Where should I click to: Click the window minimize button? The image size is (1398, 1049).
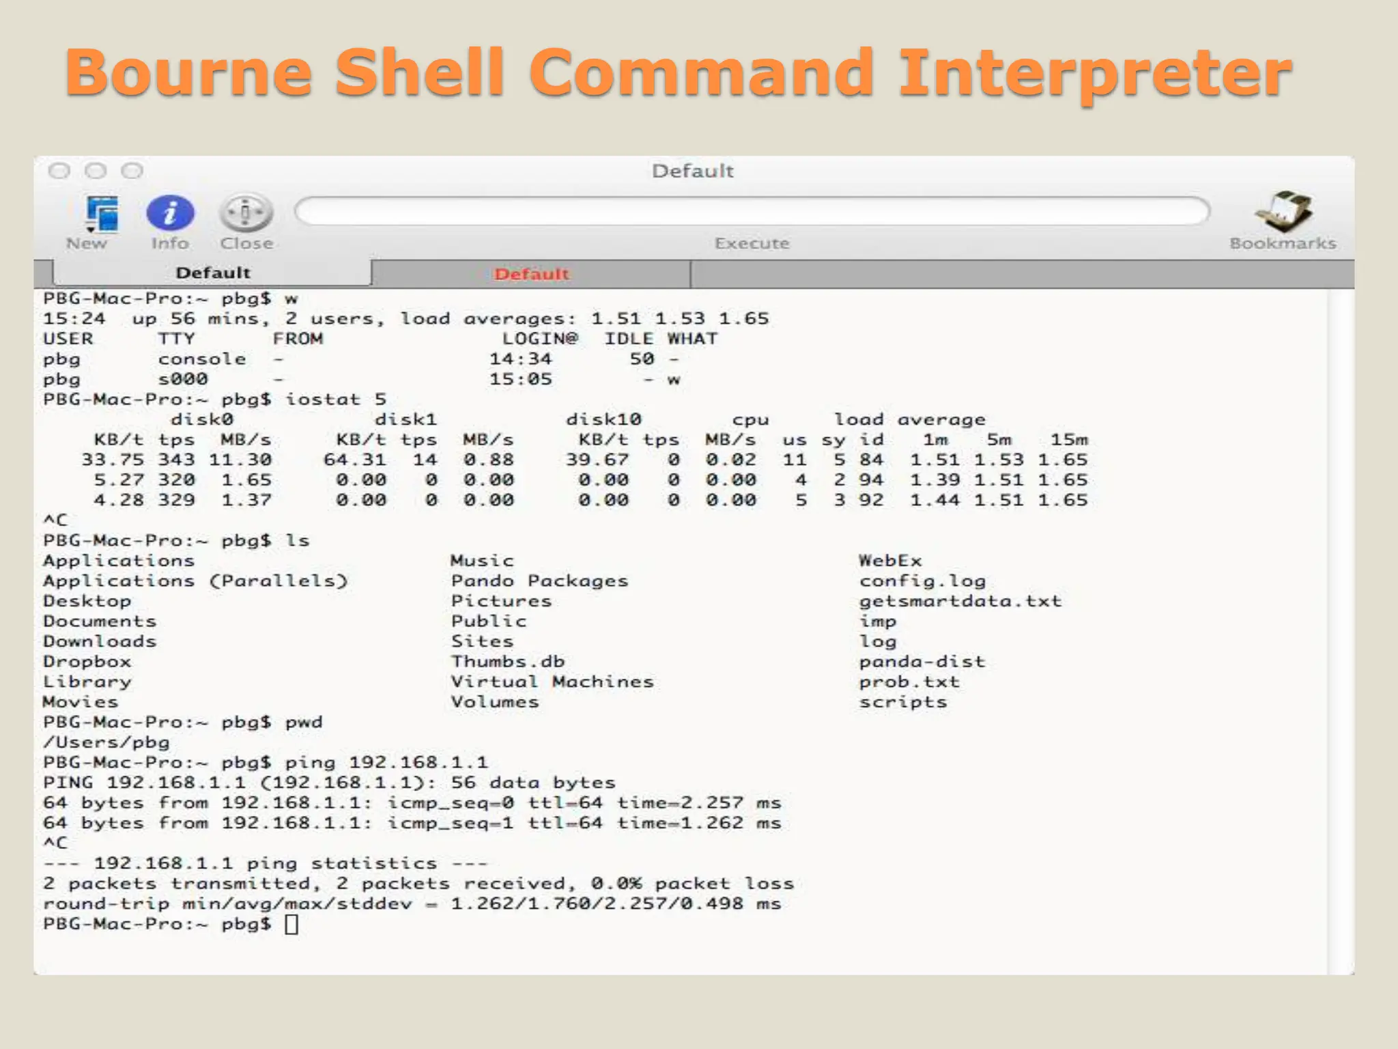coord(96,171)
